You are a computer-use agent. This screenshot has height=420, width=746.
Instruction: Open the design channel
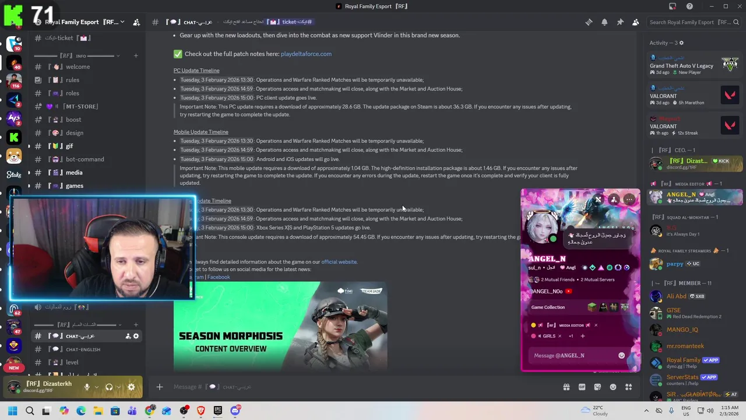coord(88,133)
